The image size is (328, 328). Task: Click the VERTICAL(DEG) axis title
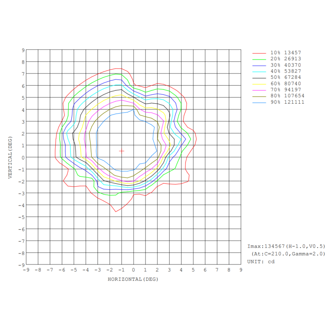click(x=10, y=157)
